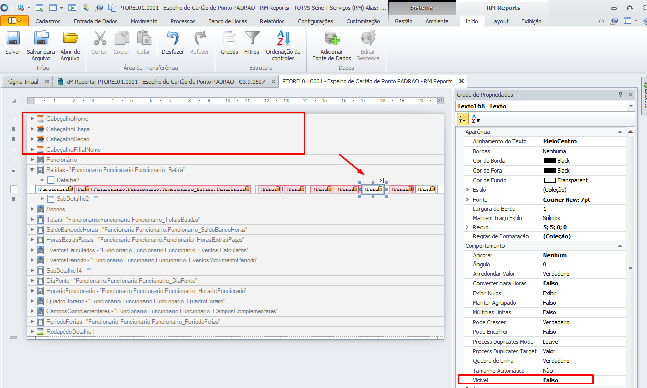This screenshot has width=647, height=388.
Task: Switch property grid to categorized view
Action: pyautogui.click(x=463, y=119)
